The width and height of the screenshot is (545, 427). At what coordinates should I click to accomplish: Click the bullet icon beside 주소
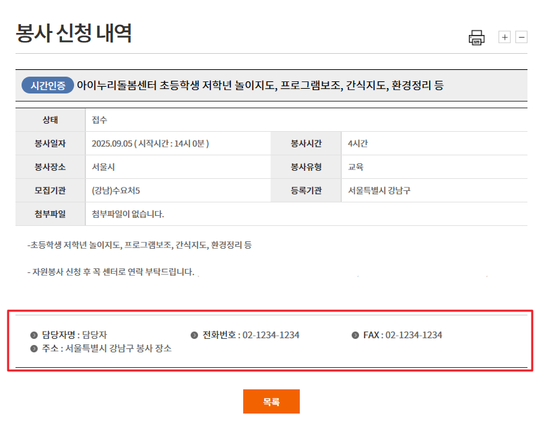[x=34, y=348]
